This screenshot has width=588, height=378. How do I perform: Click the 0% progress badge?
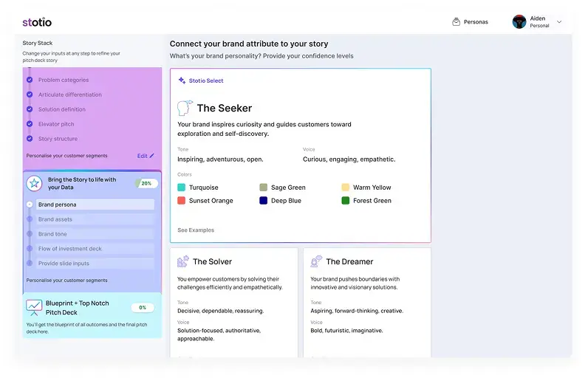[x=143, y=308]
